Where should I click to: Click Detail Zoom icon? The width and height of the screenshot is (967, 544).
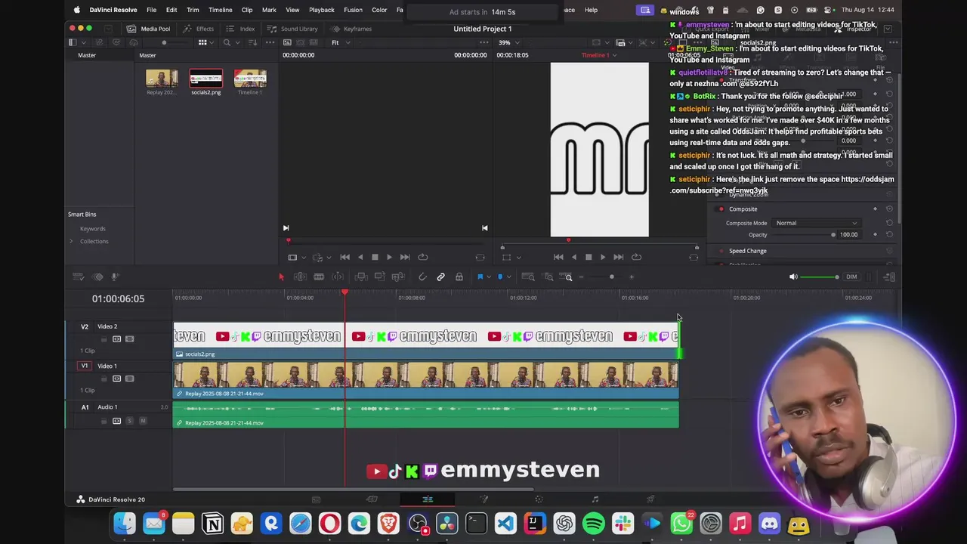tap(548, 277)
